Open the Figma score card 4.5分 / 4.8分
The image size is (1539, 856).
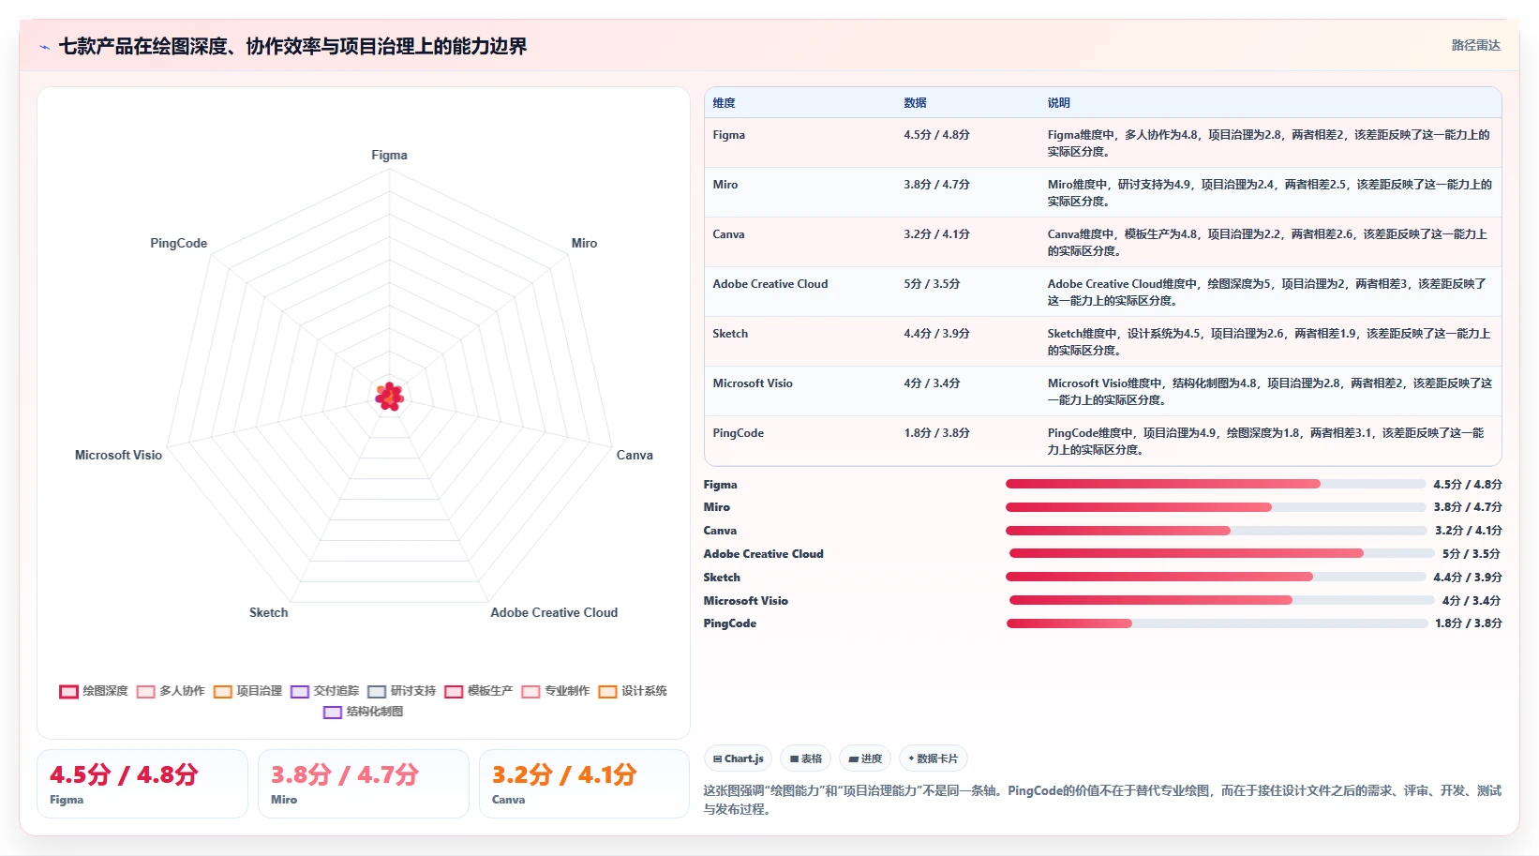[x=142, y=784]
